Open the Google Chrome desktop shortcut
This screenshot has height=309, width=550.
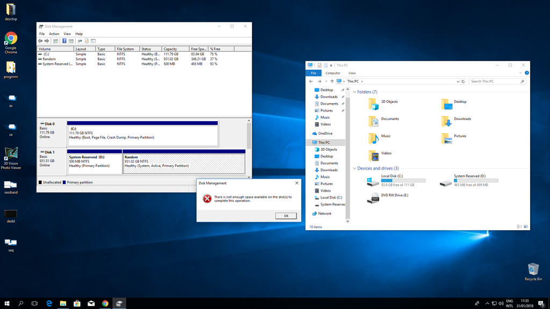[11, 43]
